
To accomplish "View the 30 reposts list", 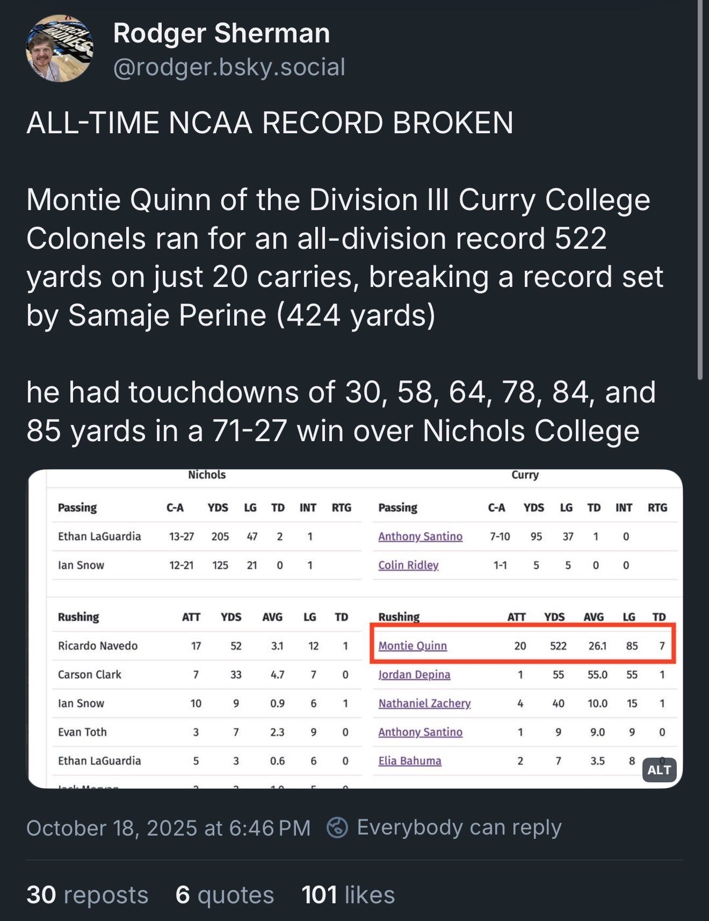I will click(x=88, y=895).
